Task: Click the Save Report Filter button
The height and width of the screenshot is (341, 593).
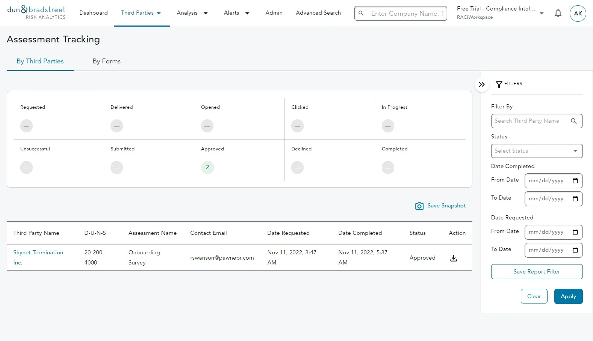Action: click(x=537, y=272)
